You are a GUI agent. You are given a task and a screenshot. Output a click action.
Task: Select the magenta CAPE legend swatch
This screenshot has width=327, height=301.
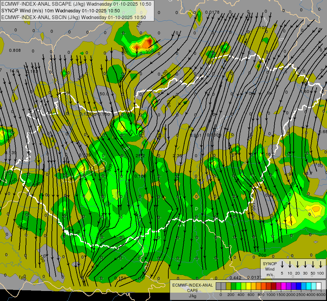(x=284, y=286)
